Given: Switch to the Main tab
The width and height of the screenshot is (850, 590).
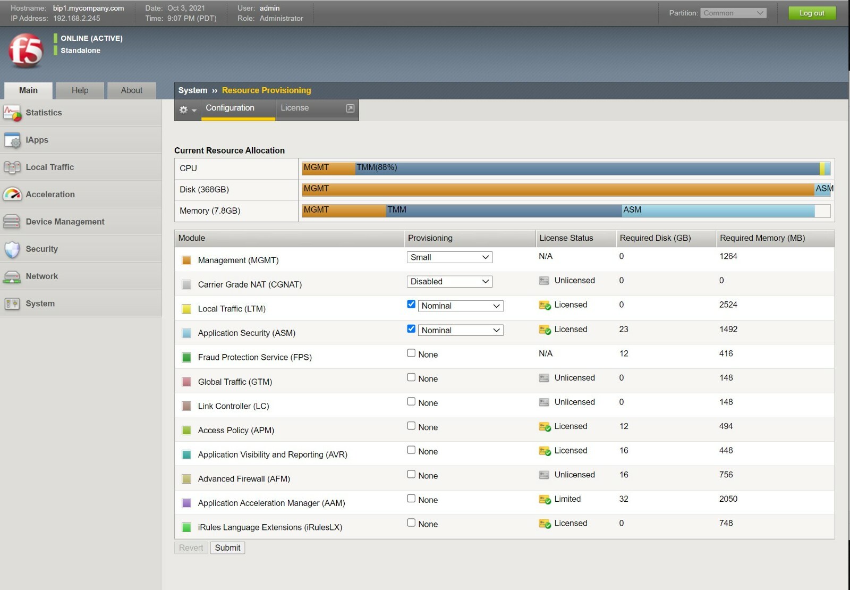Looking at the screenshot, I should point(29,90).
